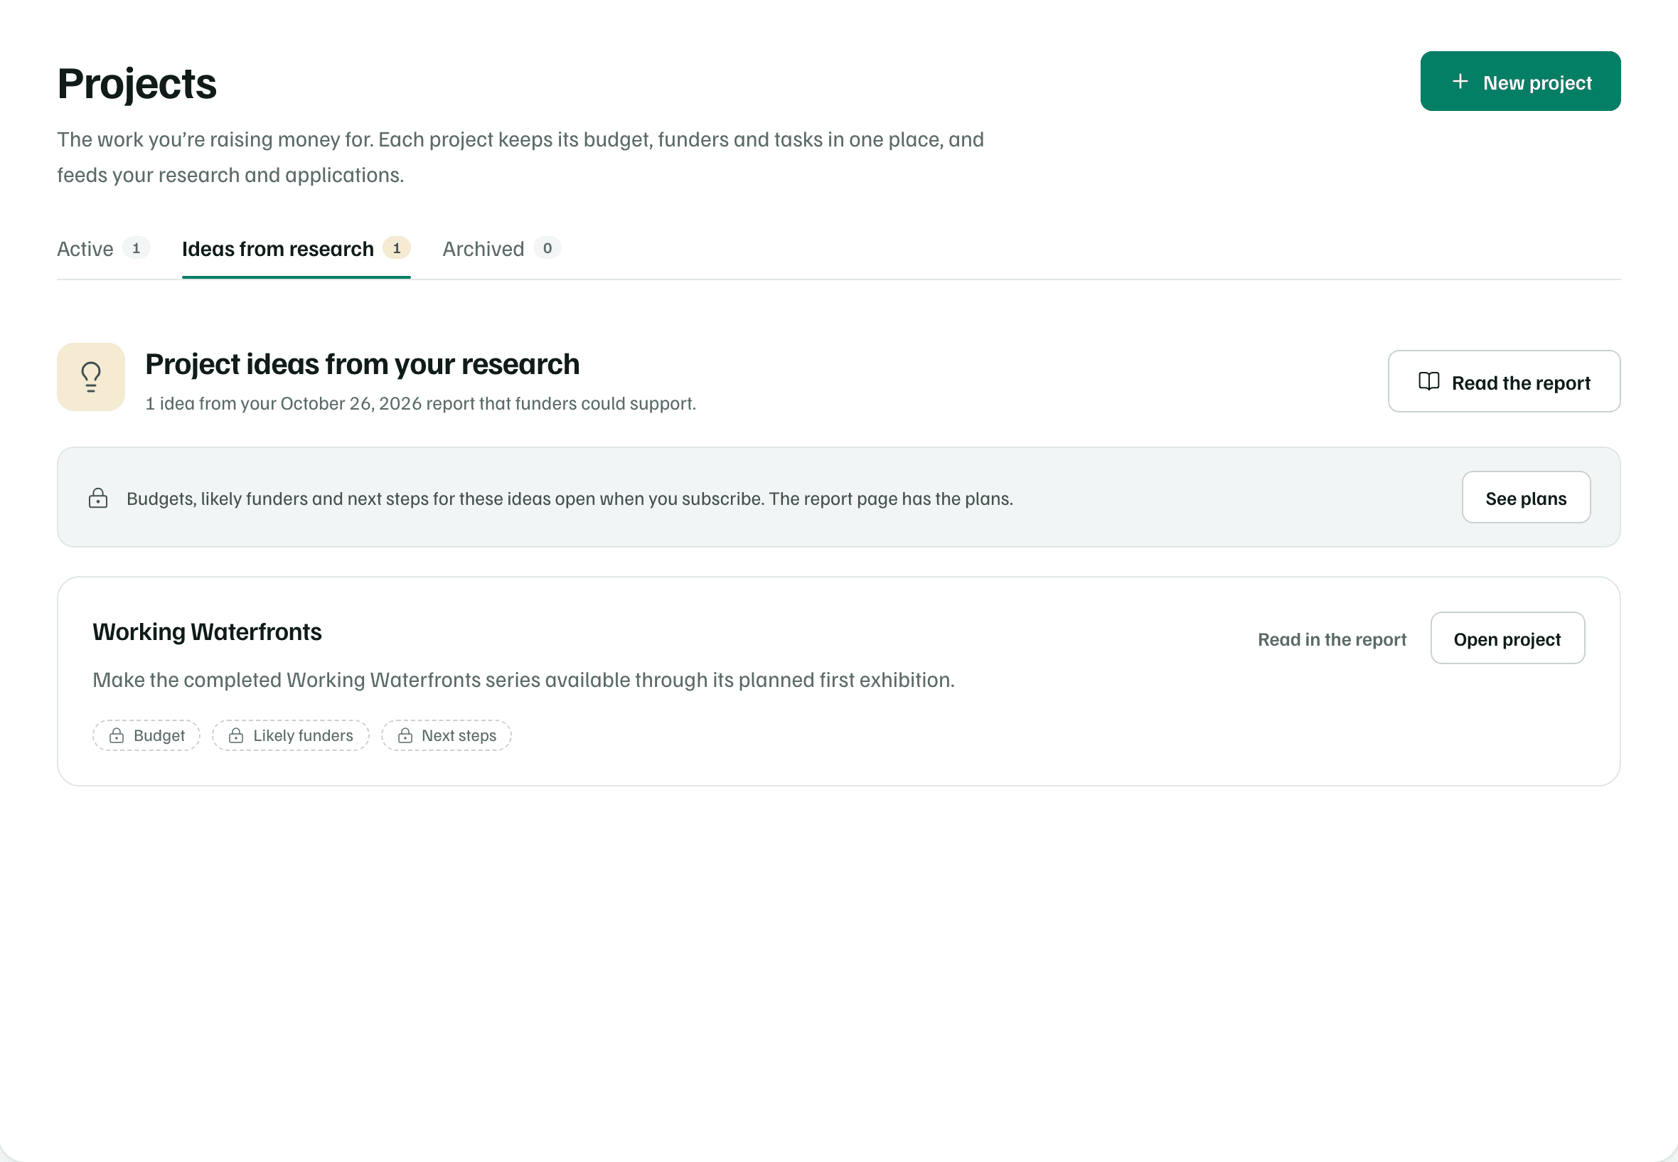Click the New project button
This screenshot has height=1162, width=1678.
1519,82
